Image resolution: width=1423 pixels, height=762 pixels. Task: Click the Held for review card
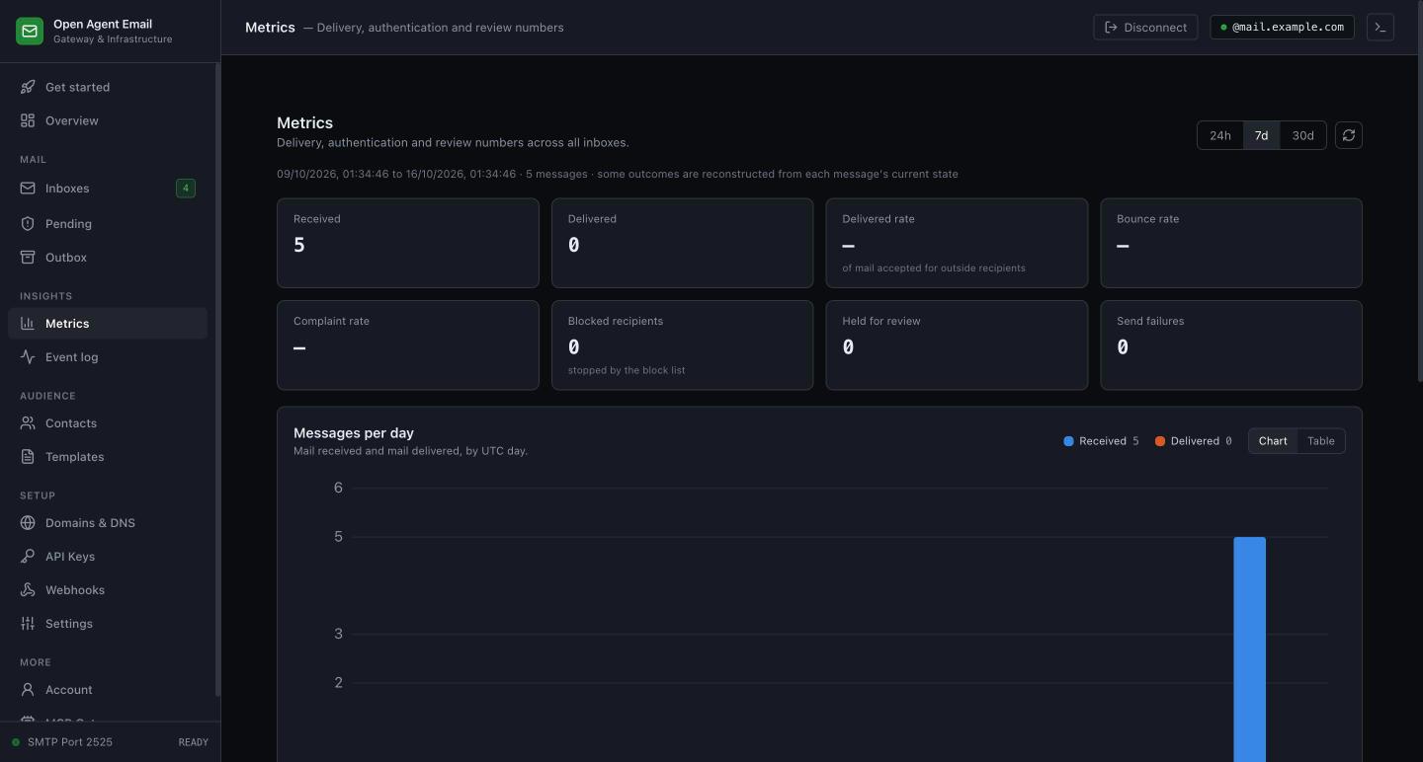coord(957,345)
